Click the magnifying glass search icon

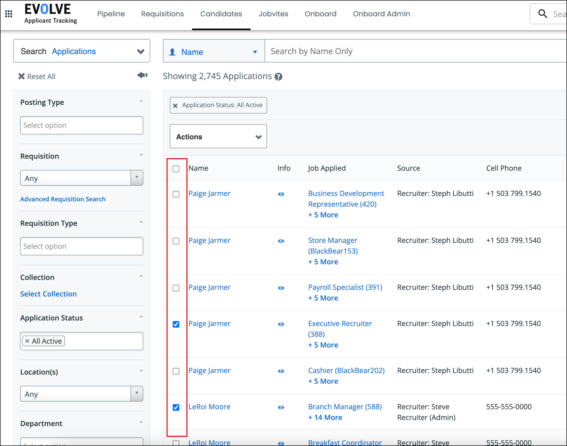543,14
